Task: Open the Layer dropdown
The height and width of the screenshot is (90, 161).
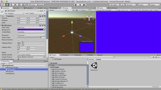Action: click(x=37, y=13)
